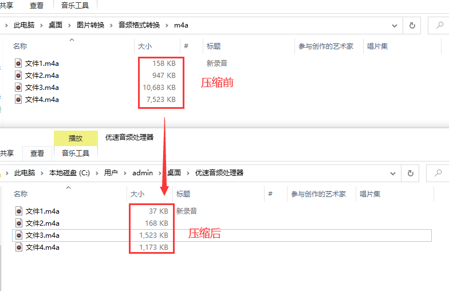Click file icon of 文件4.m4a in upper window
Screen dimensions: 449x291
(18, 99)
